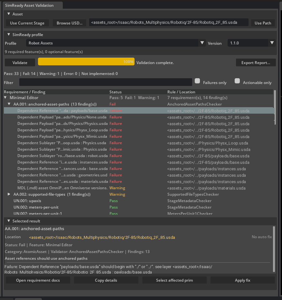Enable the Actionable only checkbox
282x300 pixels.
(x=237, y=81)
